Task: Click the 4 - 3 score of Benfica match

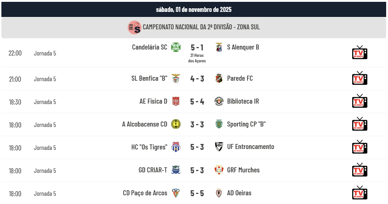Action: pos(197,78)
